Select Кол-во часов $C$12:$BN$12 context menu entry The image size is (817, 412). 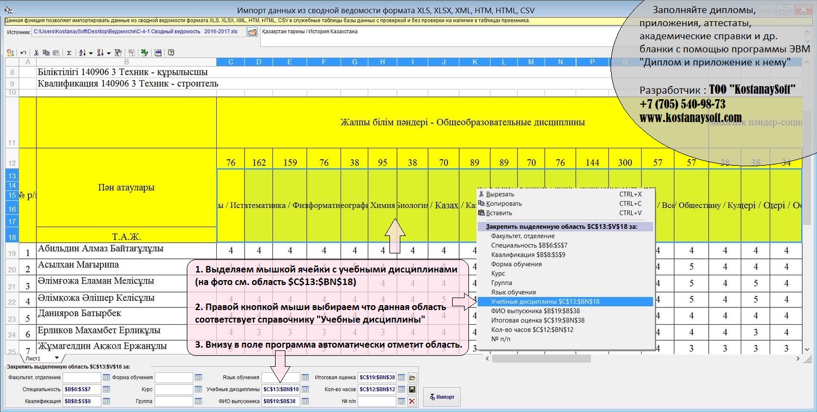click(x=565, y=329)
